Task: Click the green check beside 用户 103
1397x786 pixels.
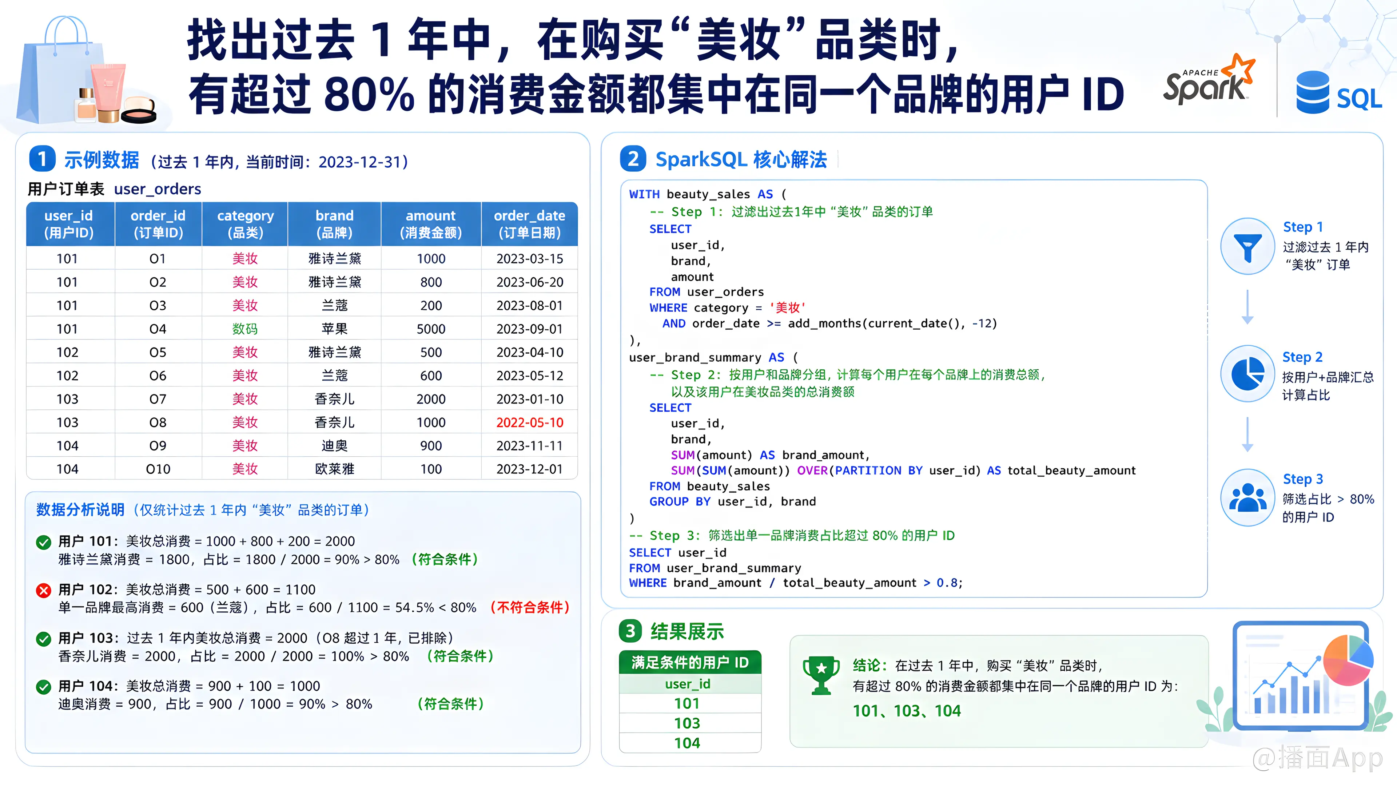Action: click(x=43, y=639)
